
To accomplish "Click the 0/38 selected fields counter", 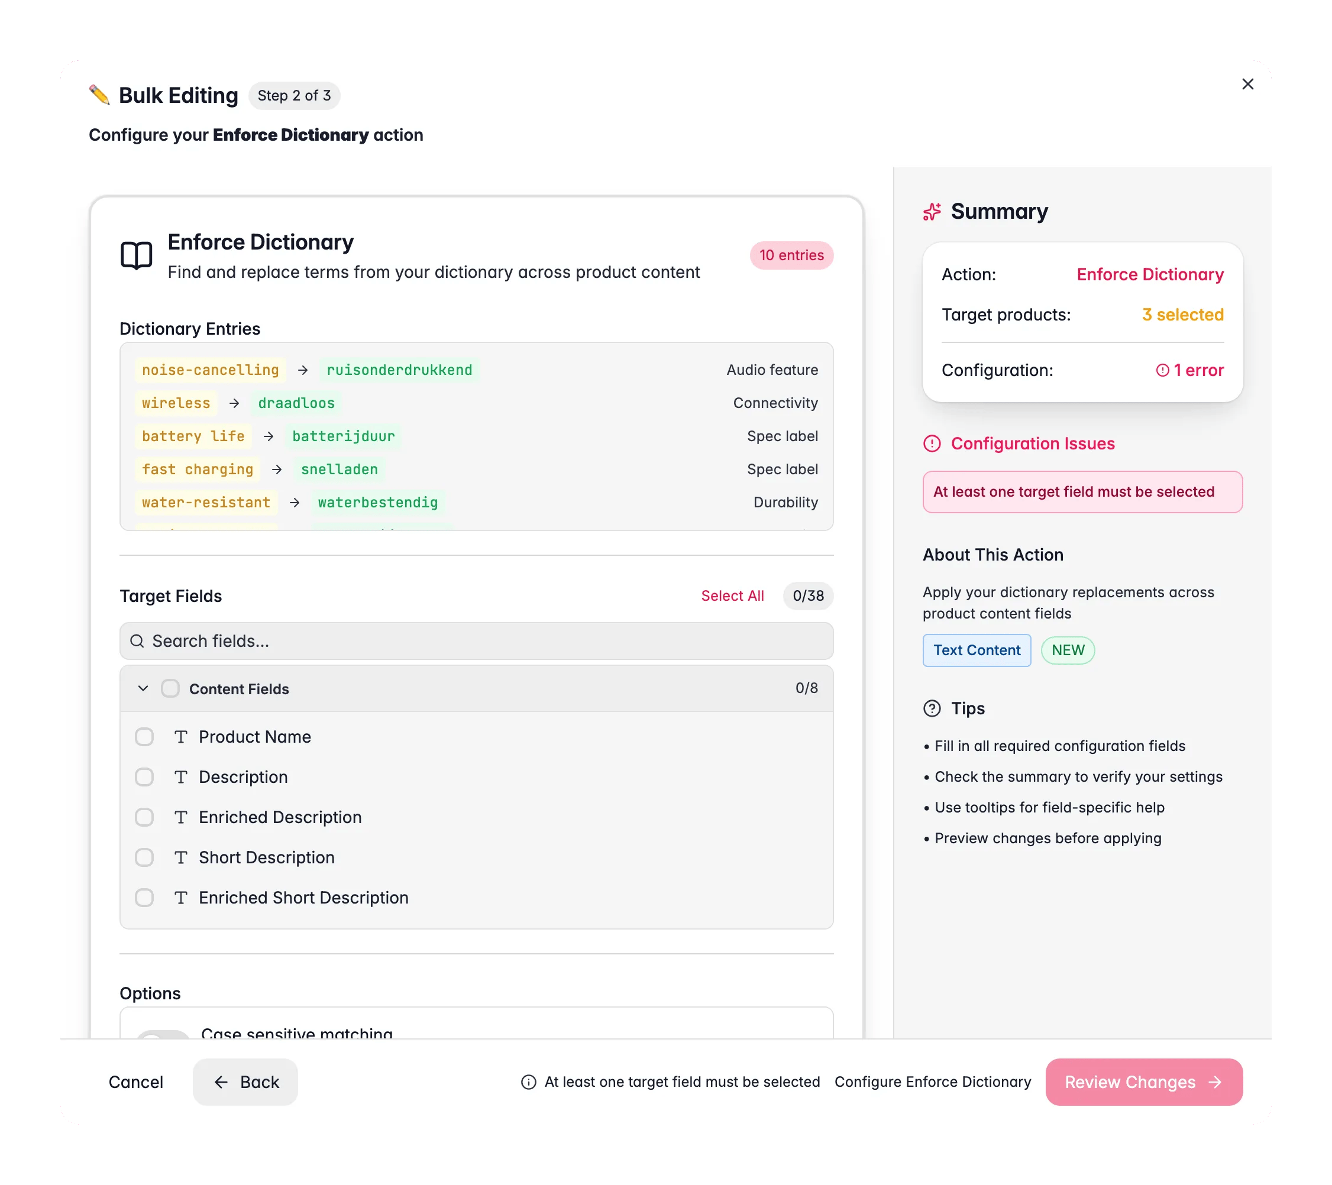I will [808, 596].
